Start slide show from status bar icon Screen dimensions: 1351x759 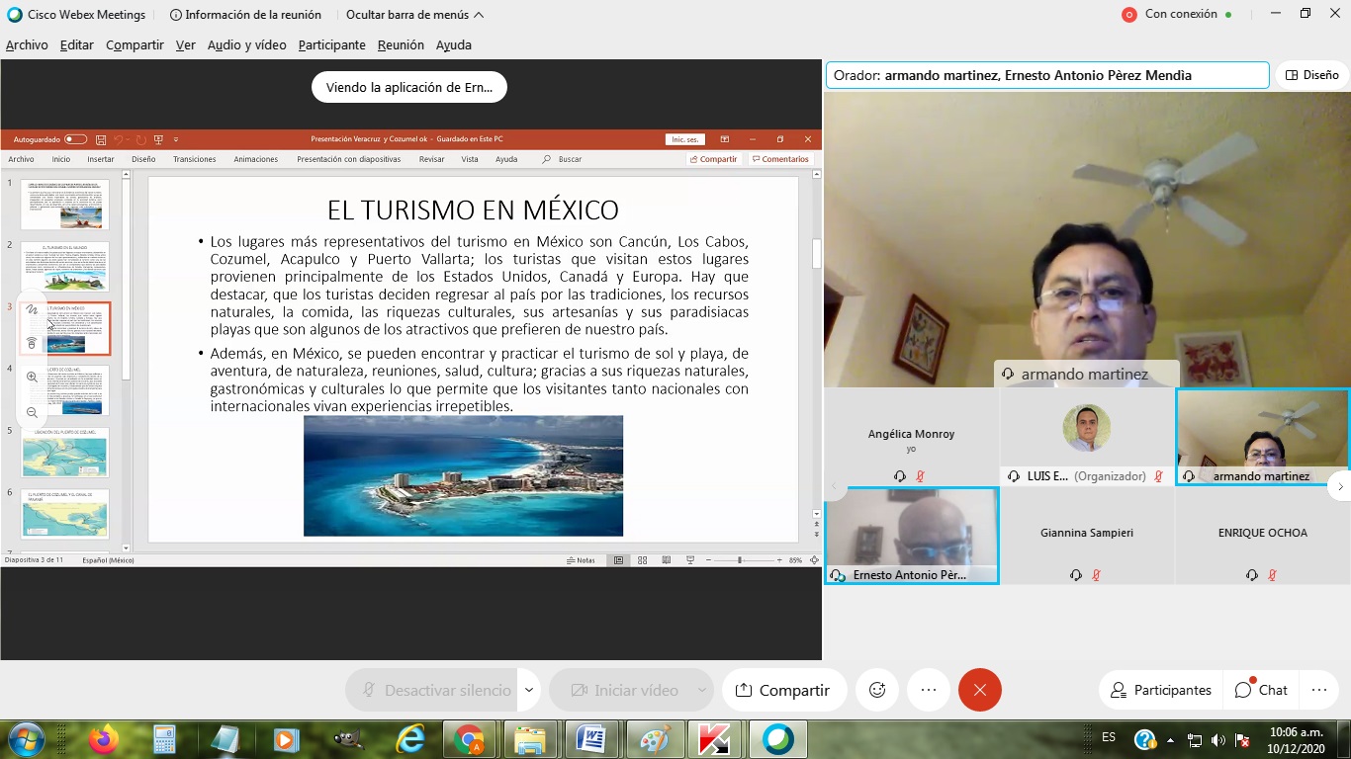(x=690, y=559)
